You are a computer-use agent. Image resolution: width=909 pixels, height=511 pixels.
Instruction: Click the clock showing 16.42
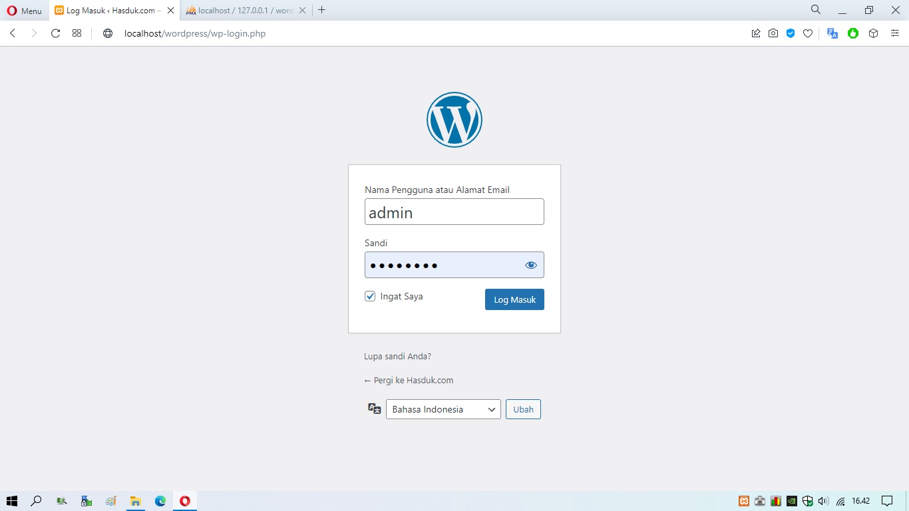click(x=861, y=501)
